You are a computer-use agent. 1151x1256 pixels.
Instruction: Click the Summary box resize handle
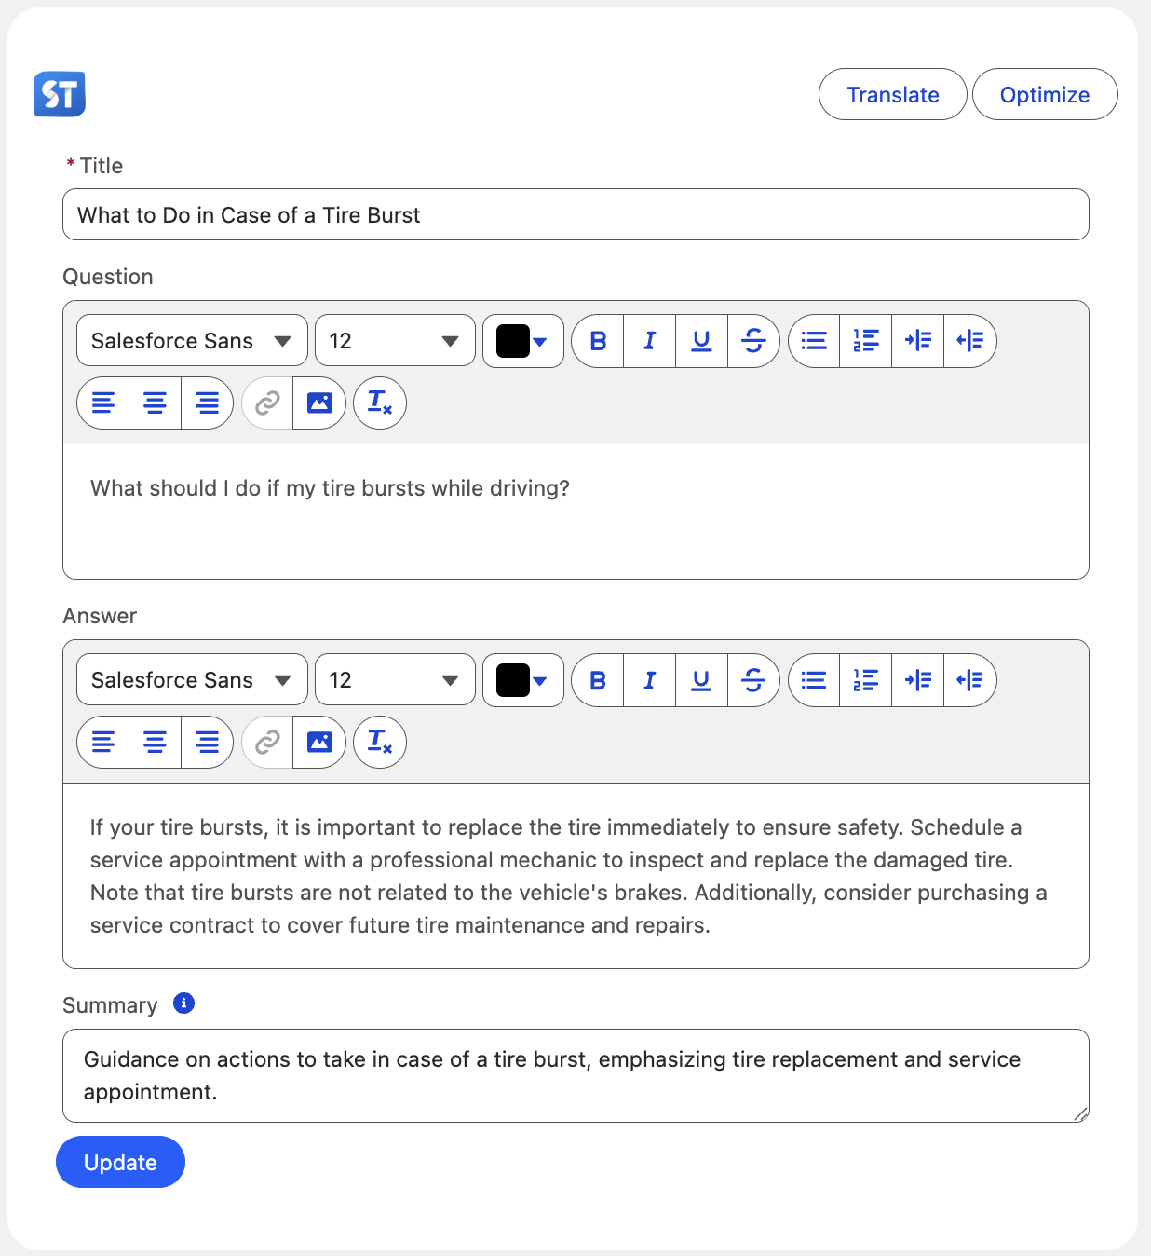click(x=1080, y=1114)
